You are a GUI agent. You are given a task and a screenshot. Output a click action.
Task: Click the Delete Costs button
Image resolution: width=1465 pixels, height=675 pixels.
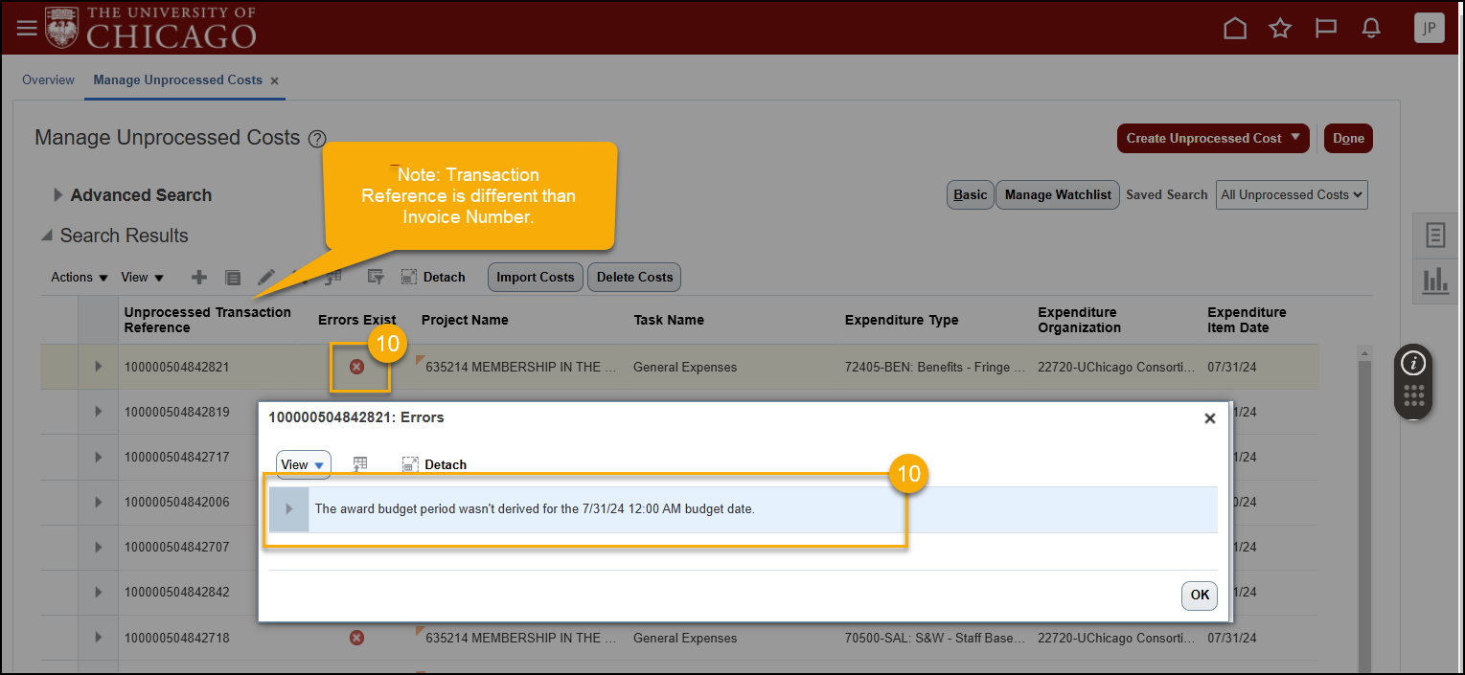click(x=634, y=277)
